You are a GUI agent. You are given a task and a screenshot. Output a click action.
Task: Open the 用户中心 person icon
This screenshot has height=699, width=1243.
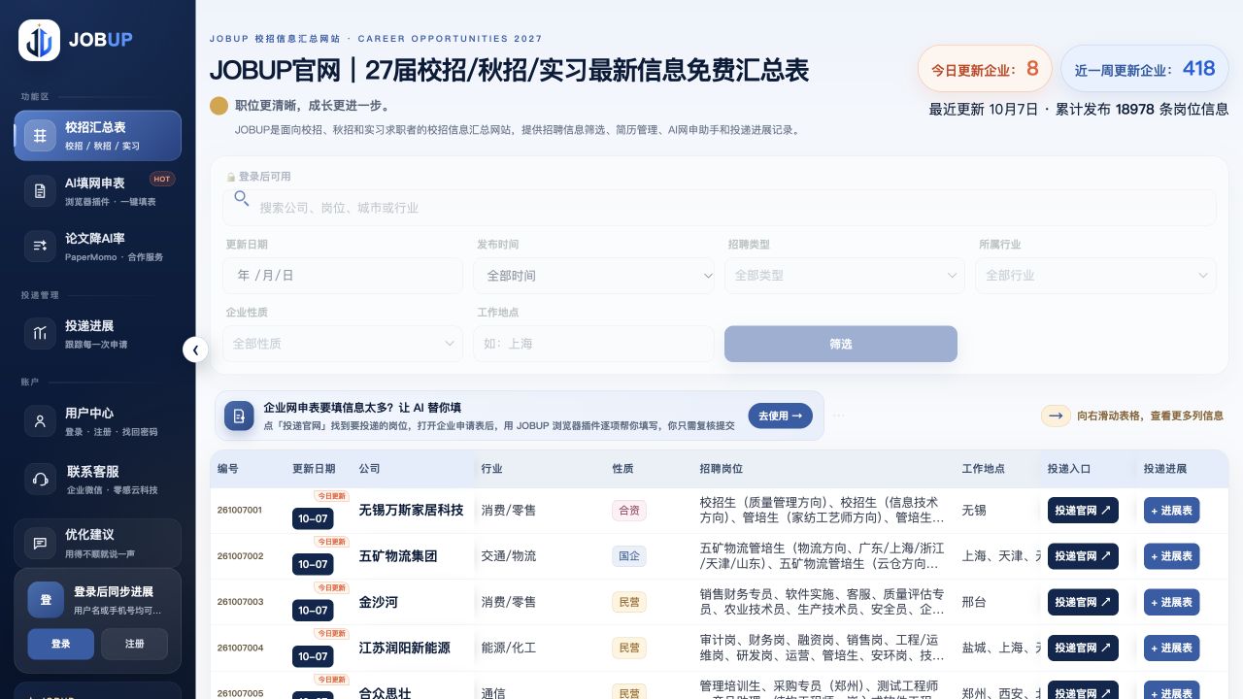tap(40, 421)
